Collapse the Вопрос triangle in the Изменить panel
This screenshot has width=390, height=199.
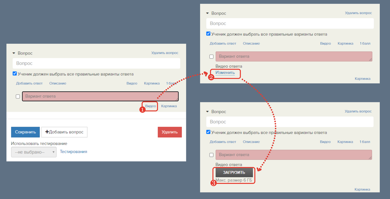208,13
